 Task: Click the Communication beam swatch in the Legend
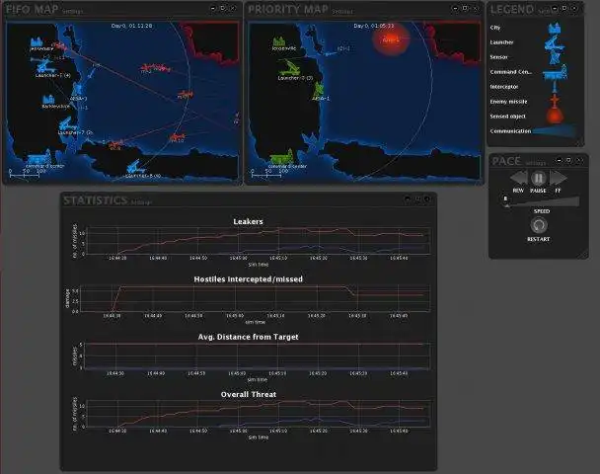[554, 131]
